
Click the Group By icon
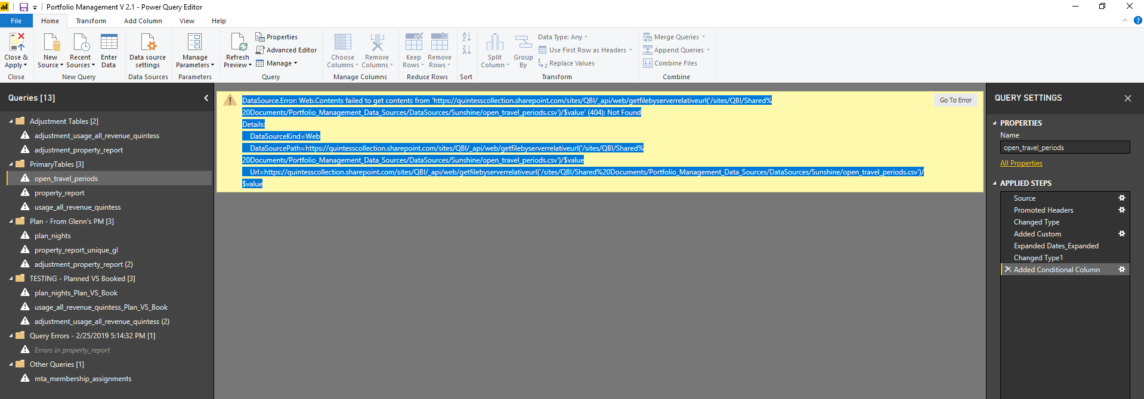523,42
